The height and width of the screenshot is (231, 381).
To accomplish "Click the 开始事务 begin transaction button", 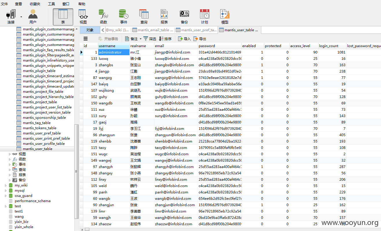I will (x=108, y=39).
